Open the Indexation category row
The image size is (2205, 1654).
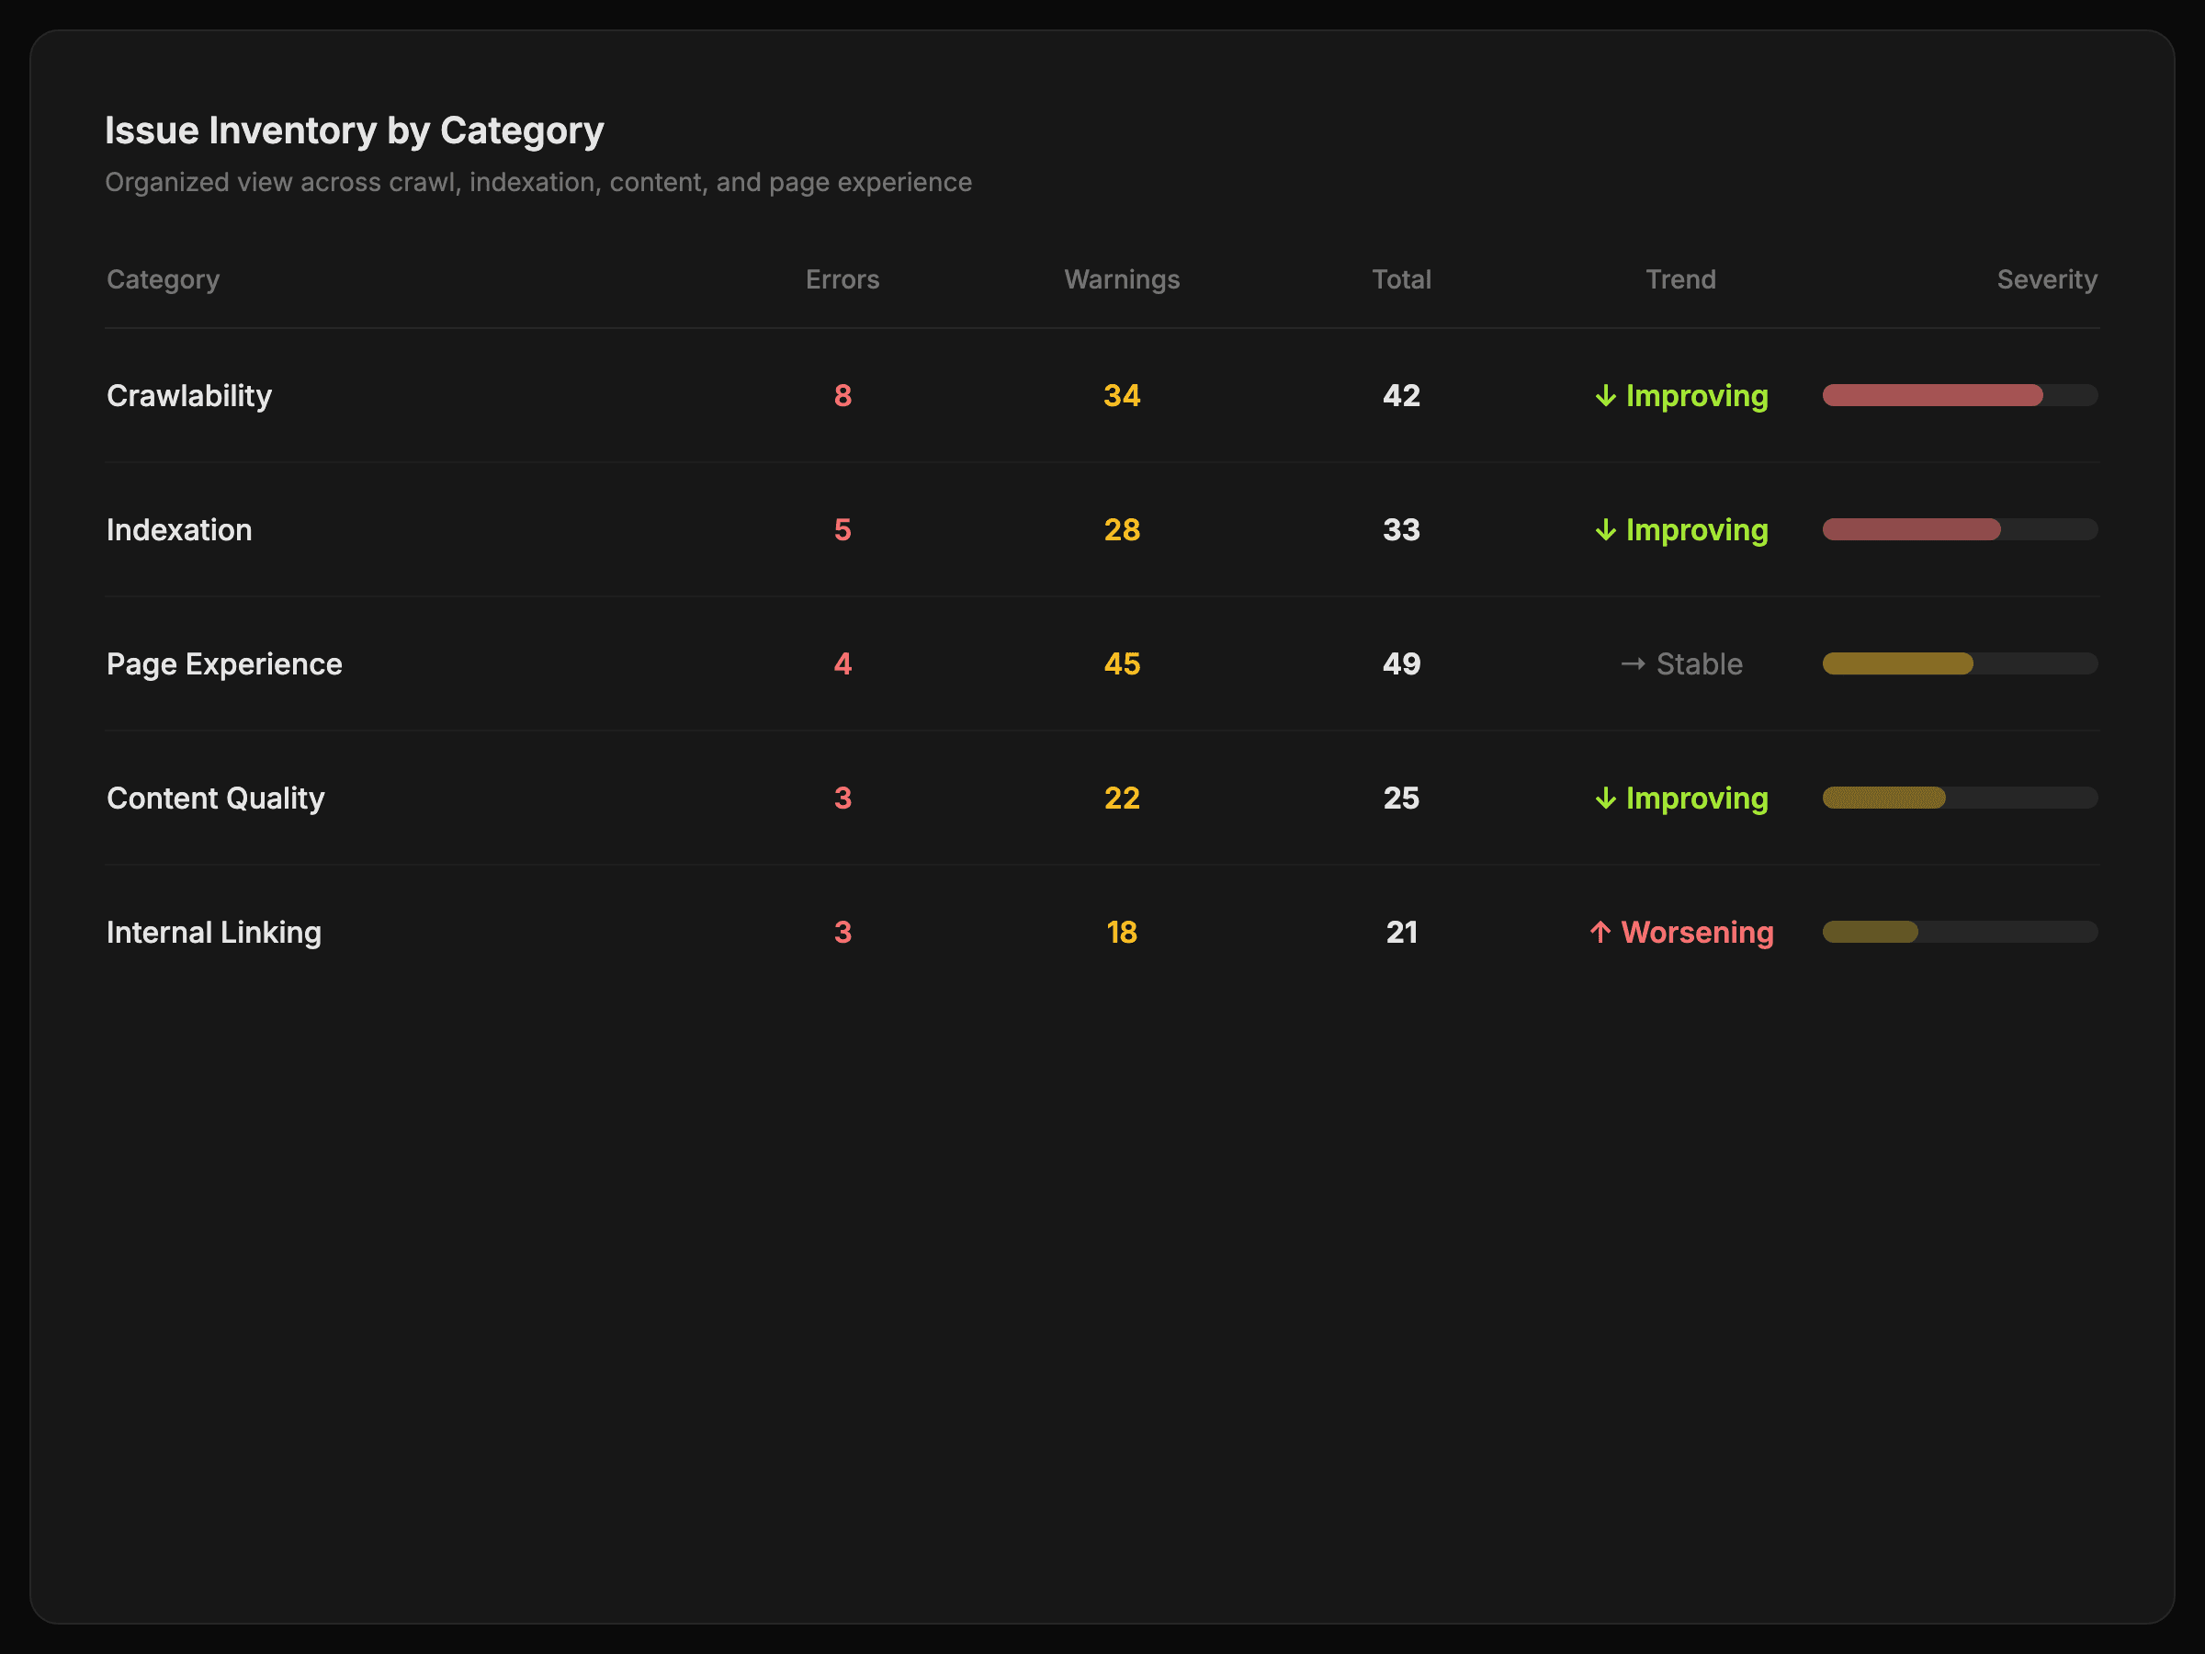tap(179, 530)
